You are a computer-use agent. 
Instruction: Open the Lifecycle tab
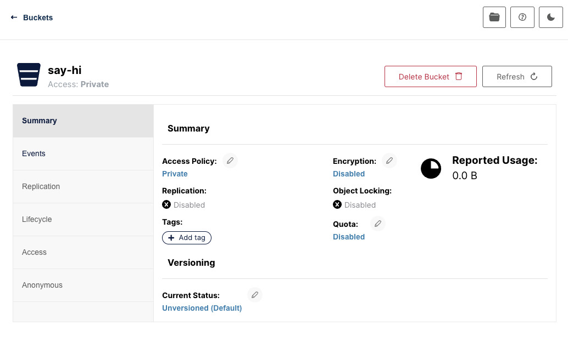(x=83, y=219)
